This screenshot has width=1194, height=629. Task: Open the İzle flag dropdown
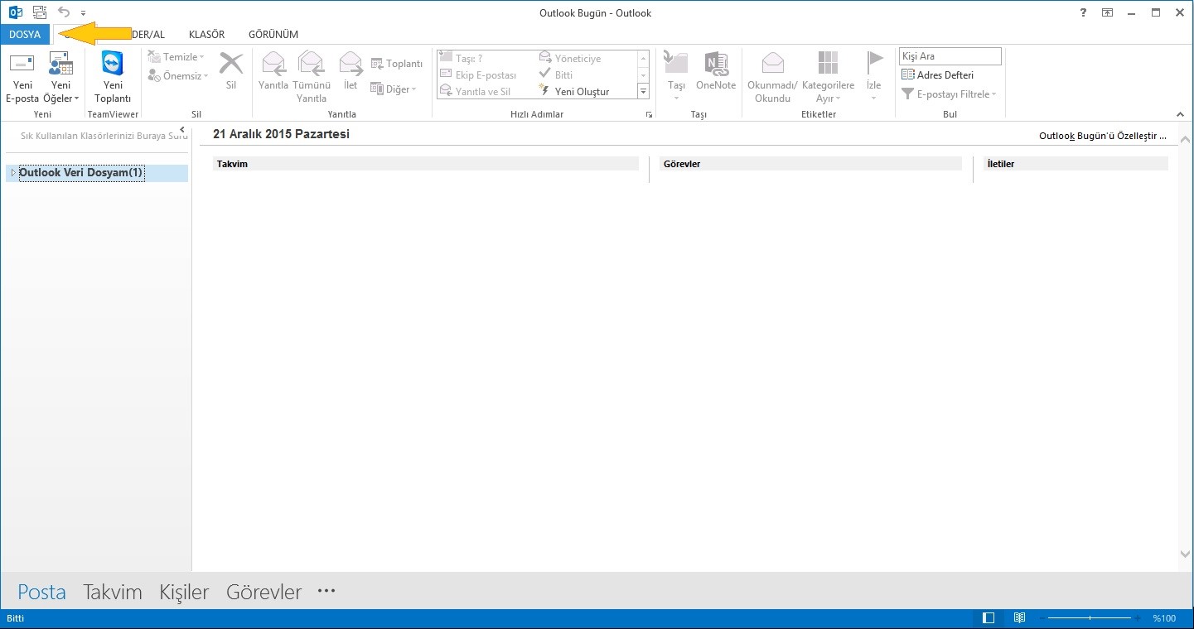click(874, 77)
